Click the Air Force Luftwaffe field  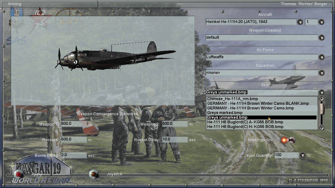262,57
